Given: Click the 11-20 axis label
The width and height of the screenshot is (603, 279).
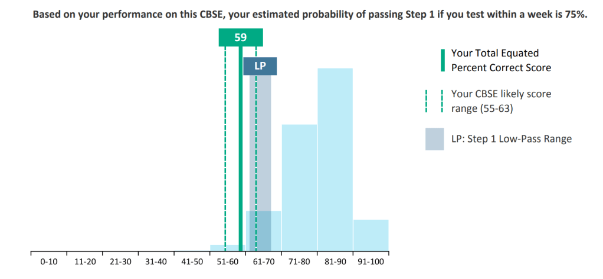Looking at the screenshot, I should point(85,262).
